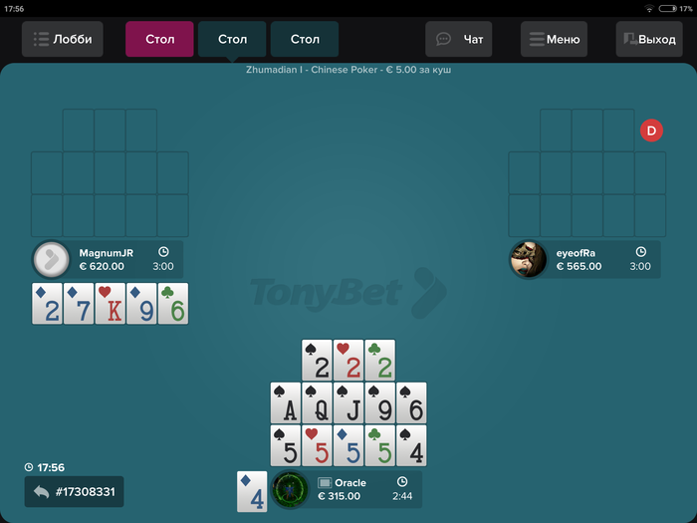Click the red dealer D chip

coord(651,131)
